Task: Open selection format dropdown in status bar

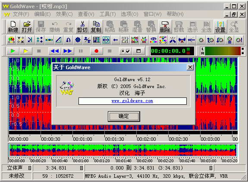Action: [210, 168]
